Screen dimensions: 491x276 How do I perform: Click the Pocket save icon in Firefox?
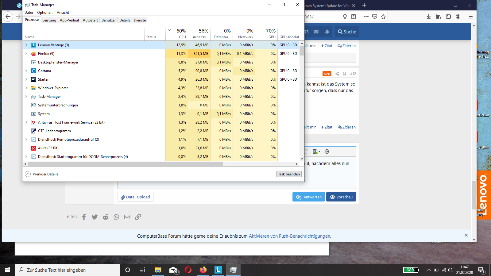coord(375,17)
